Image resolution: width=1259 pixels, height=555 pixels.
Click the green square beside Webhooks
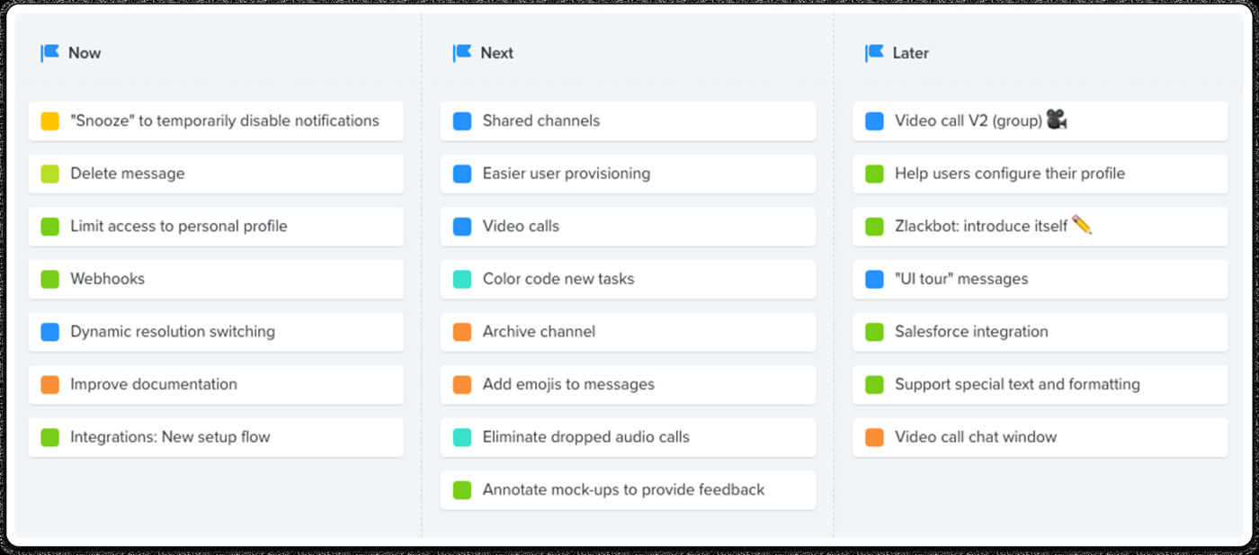coord(50,279)
